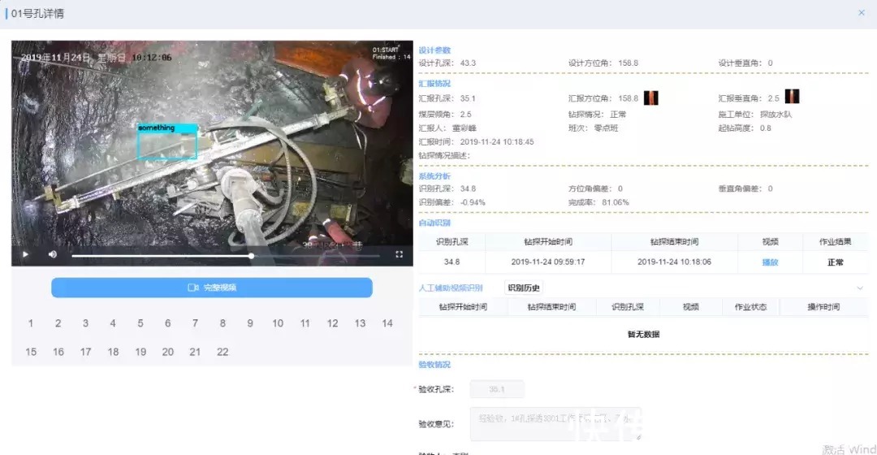Click the 完成率 81.06% value
Viewport: 877px width, 455px height.
coord(616,202)
